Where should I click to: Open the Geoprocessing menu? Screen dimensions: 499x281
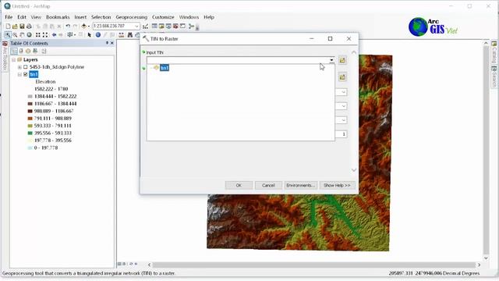[132, 17]
